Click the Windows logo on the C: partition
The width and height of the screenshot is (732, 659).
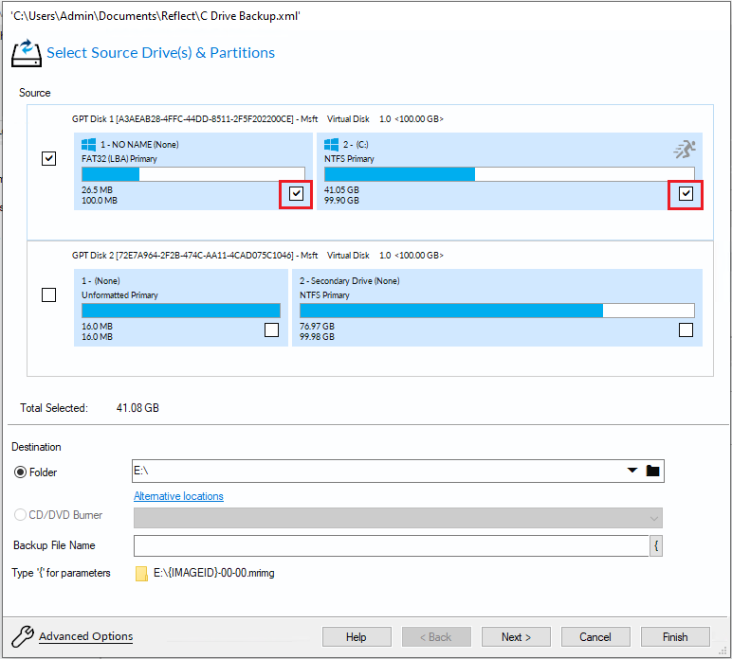tap(332, 145)
